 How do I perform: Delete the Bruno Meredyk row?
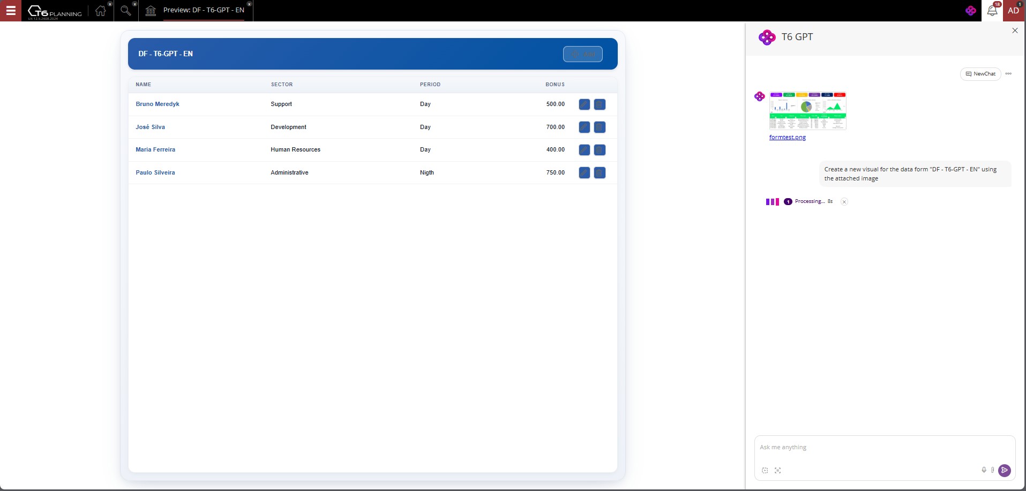(600, 104)
